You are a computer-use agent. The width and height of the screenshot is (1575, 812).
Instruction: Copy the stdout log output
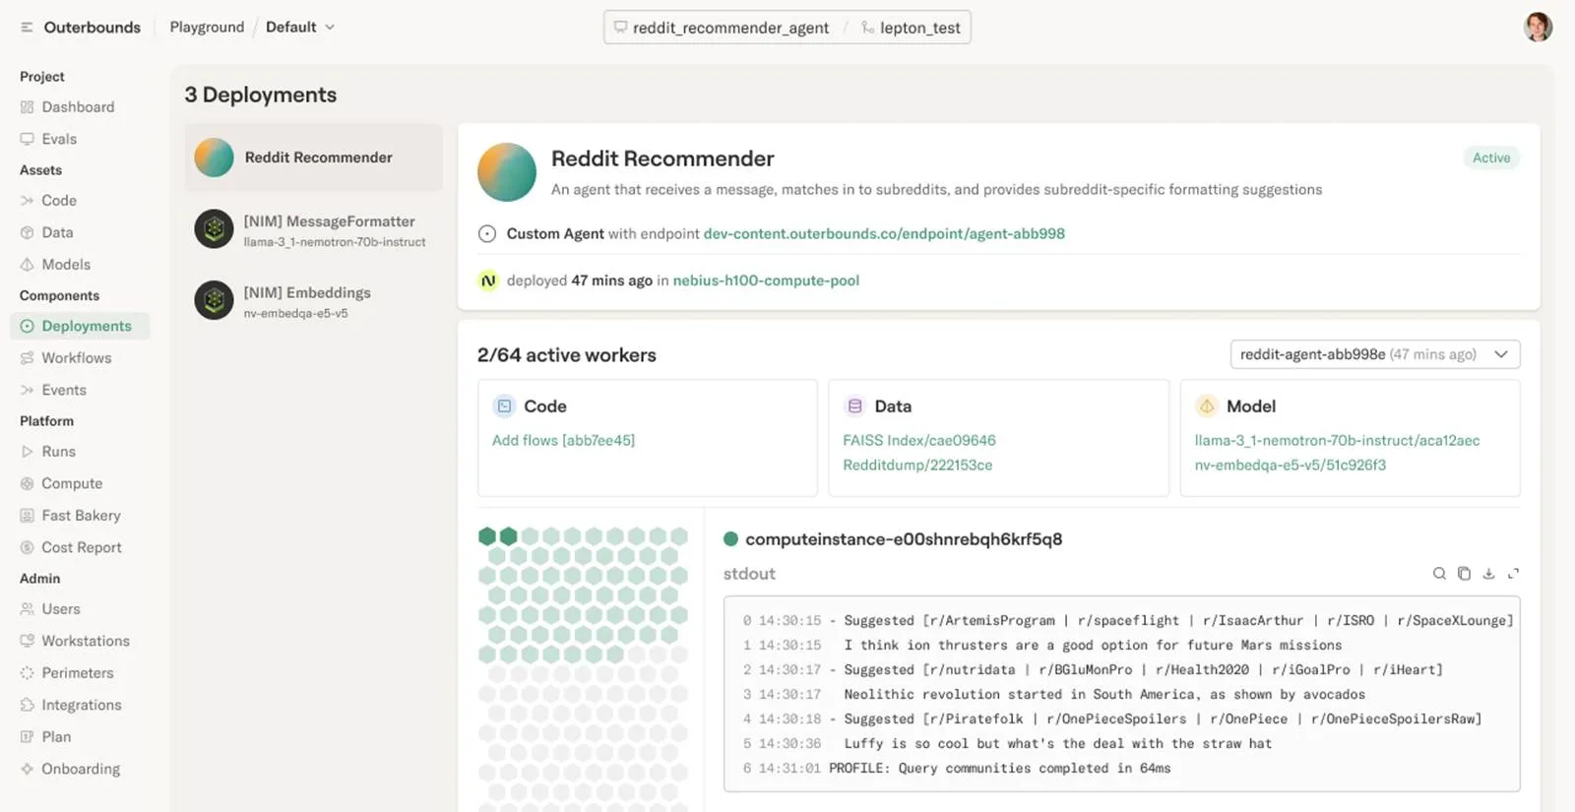(1464, 574)
